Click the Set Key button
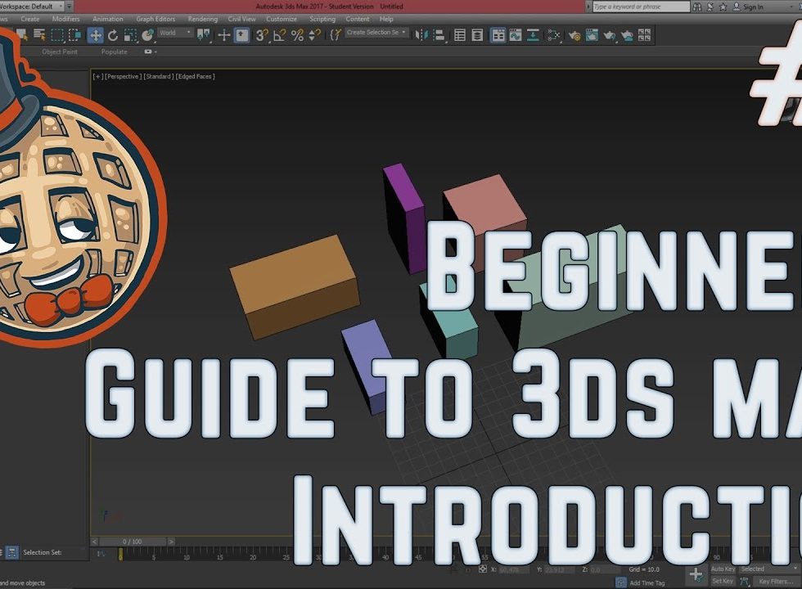This screenshot has width=802, height=589. point(723,581)
